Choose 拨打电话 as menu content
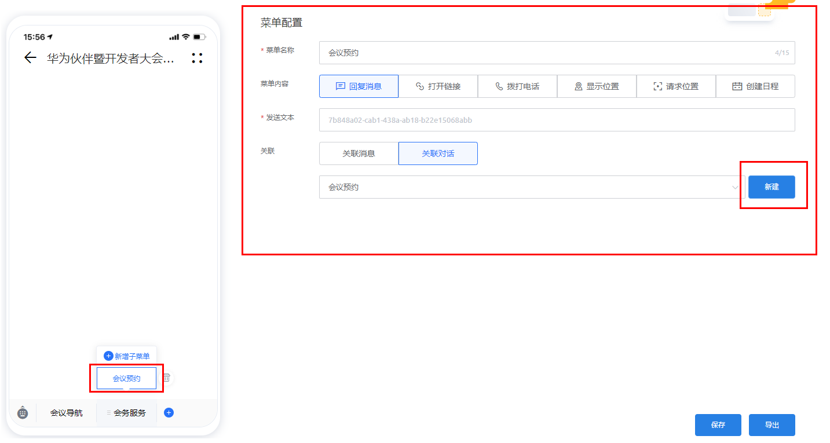 [517, 86]
